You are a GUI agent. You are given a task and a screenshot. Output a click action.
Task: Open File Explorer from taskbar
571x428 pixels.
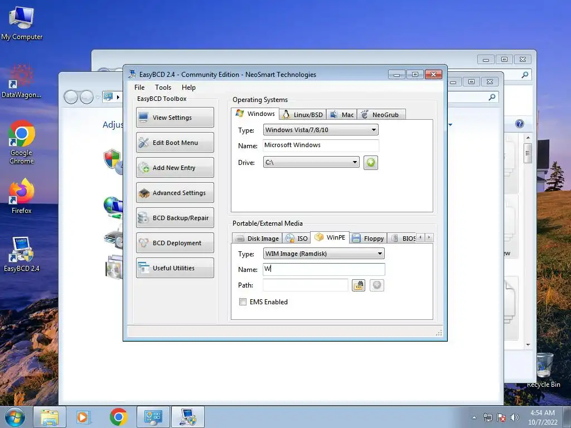pyautogui.click(x=50, y=417)
